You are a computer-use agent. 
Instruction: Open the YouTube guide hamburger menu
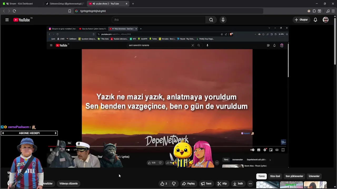click(x=7, y=20)
